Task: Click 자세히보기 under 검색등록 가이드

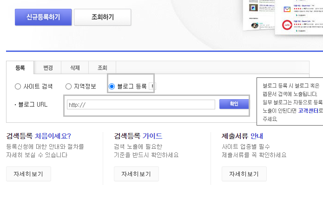Action: point(136,174)
